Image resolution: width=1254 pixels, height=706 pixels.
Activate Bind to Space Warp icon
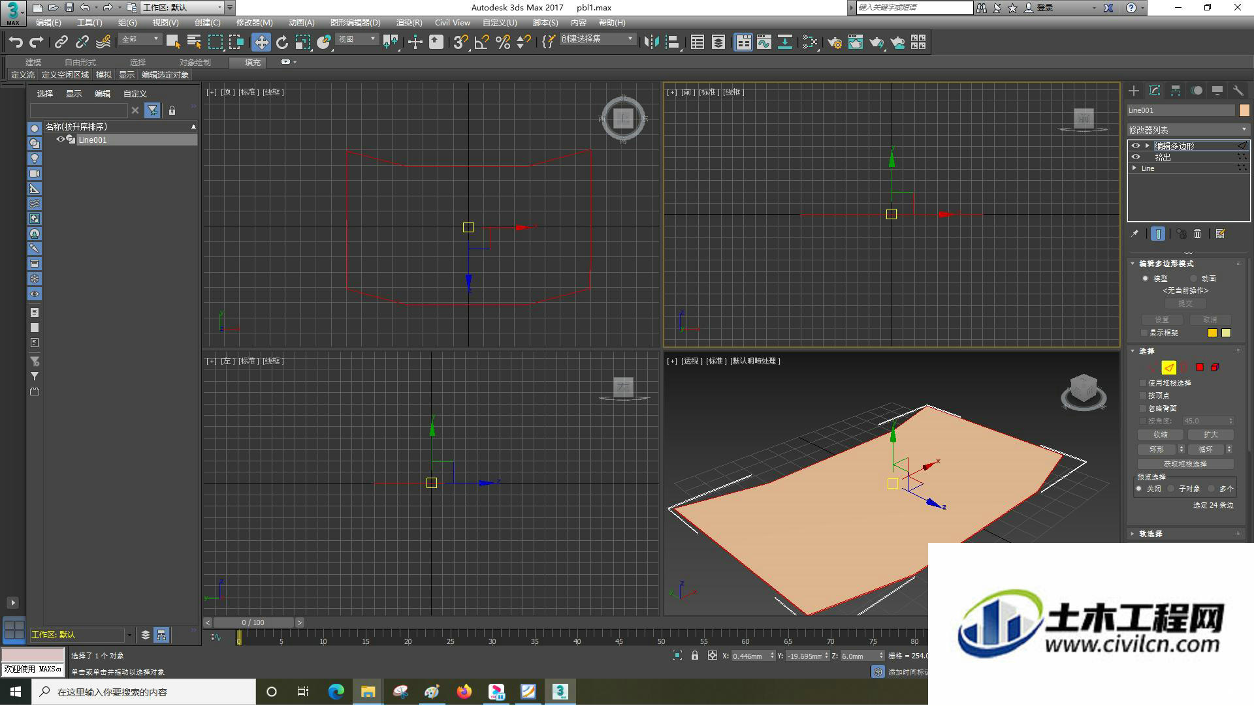point(103,42)
